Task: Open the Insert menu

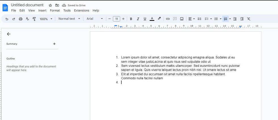Action: point(42,10)
